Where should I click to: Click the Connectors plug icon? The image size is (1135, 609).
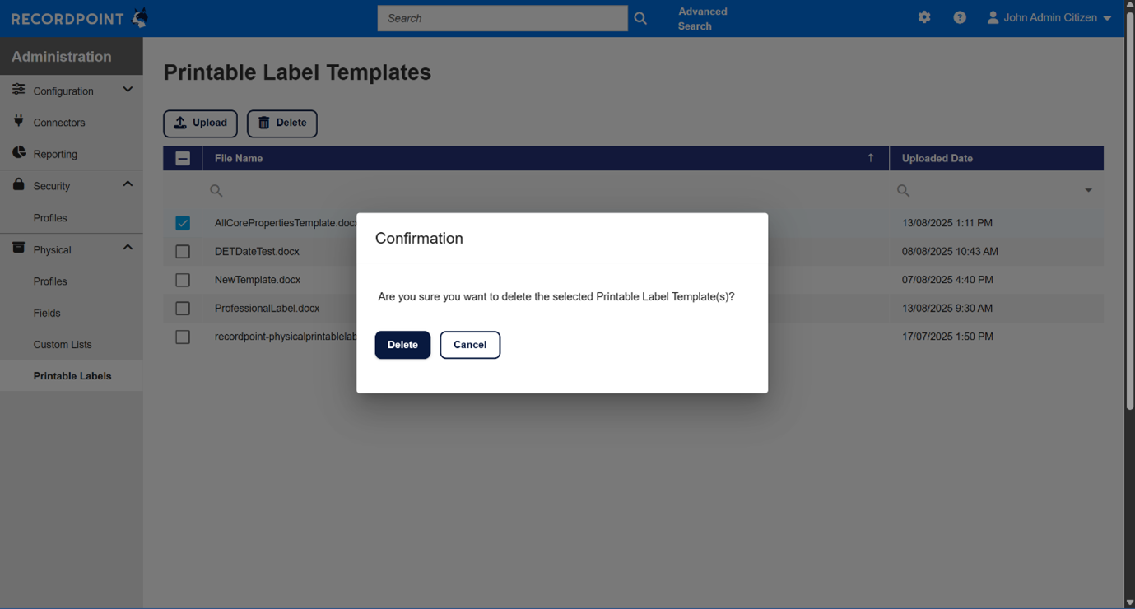[18, 122]
